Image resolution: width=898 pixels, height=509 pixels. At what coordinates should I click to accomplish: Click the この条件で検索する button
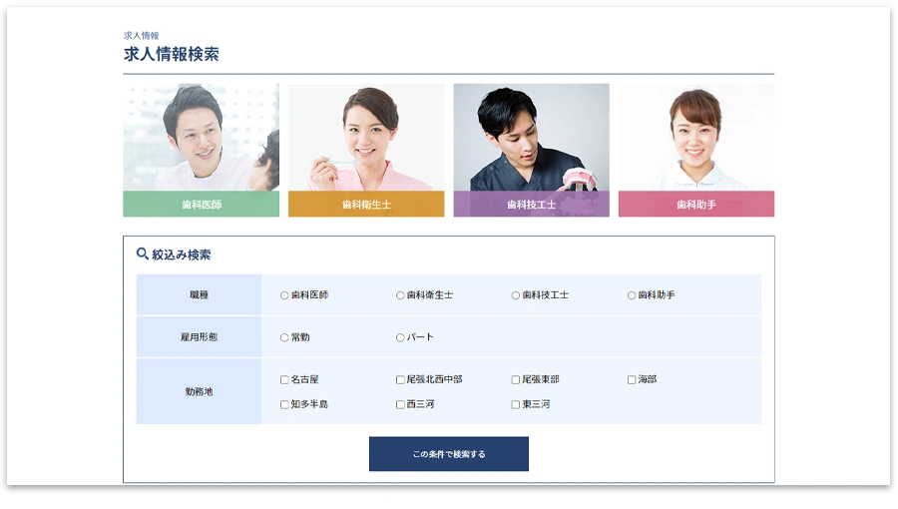[448, 454]
